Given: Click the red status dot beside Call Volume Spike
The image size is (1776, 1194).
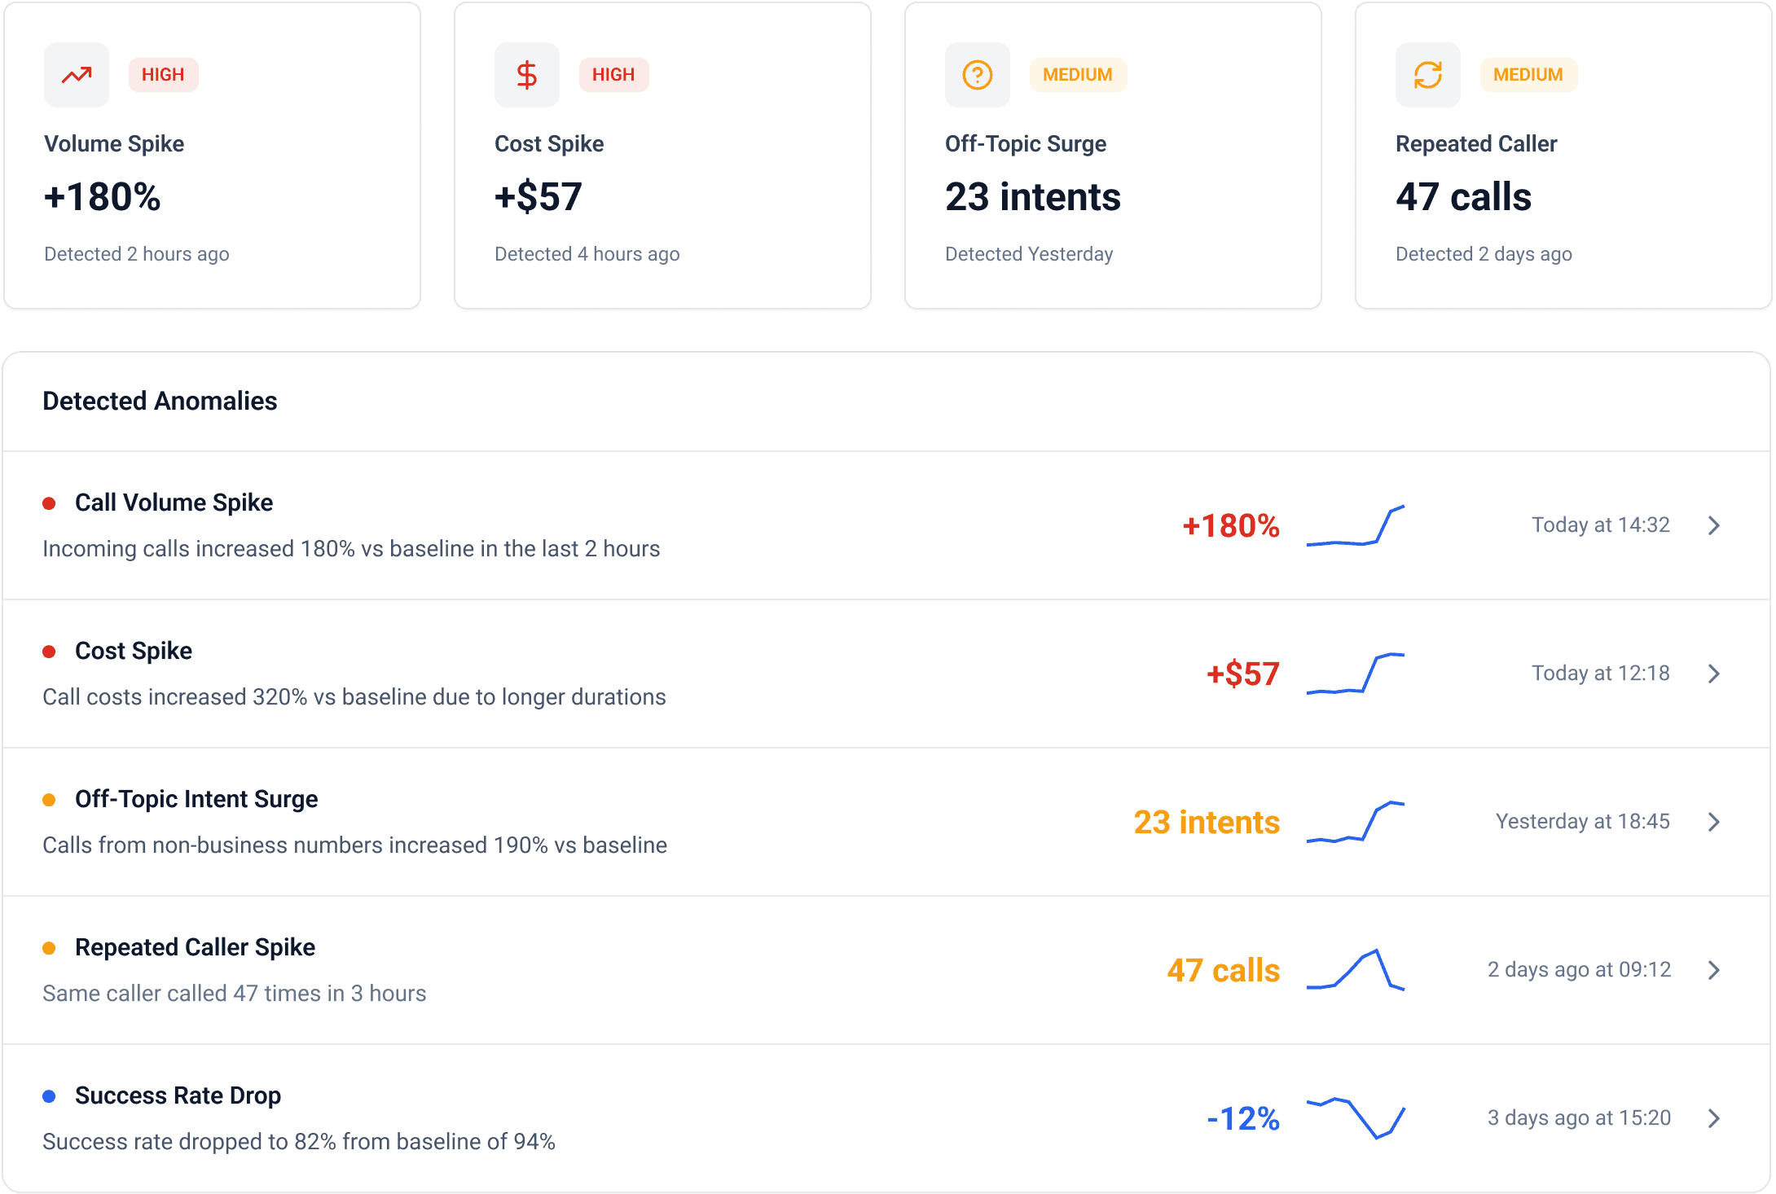Looking at the screenshot, I should (x=51, y=503).
